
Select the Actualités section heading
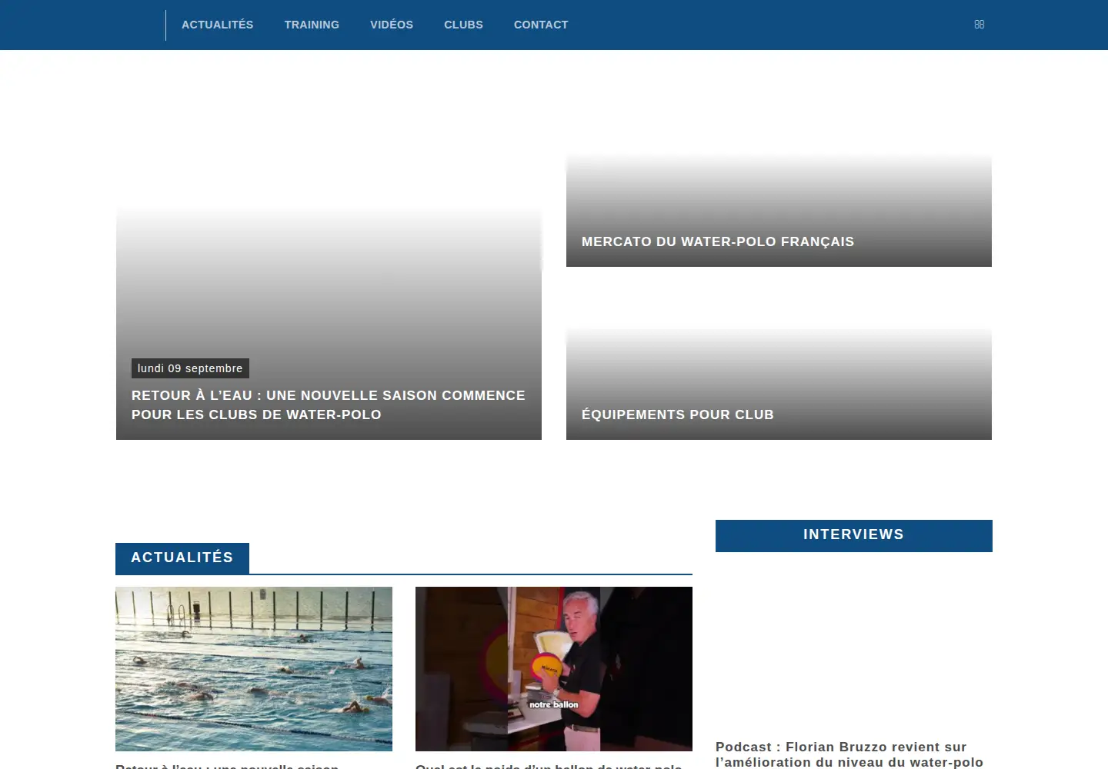point(182,558)
